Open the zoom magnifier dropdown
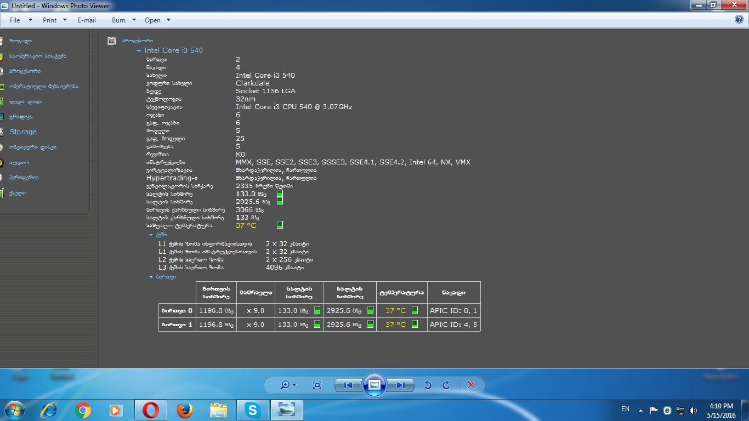Image resolution: width=749 pixels, height=421 pixels. tap(287, 385)
